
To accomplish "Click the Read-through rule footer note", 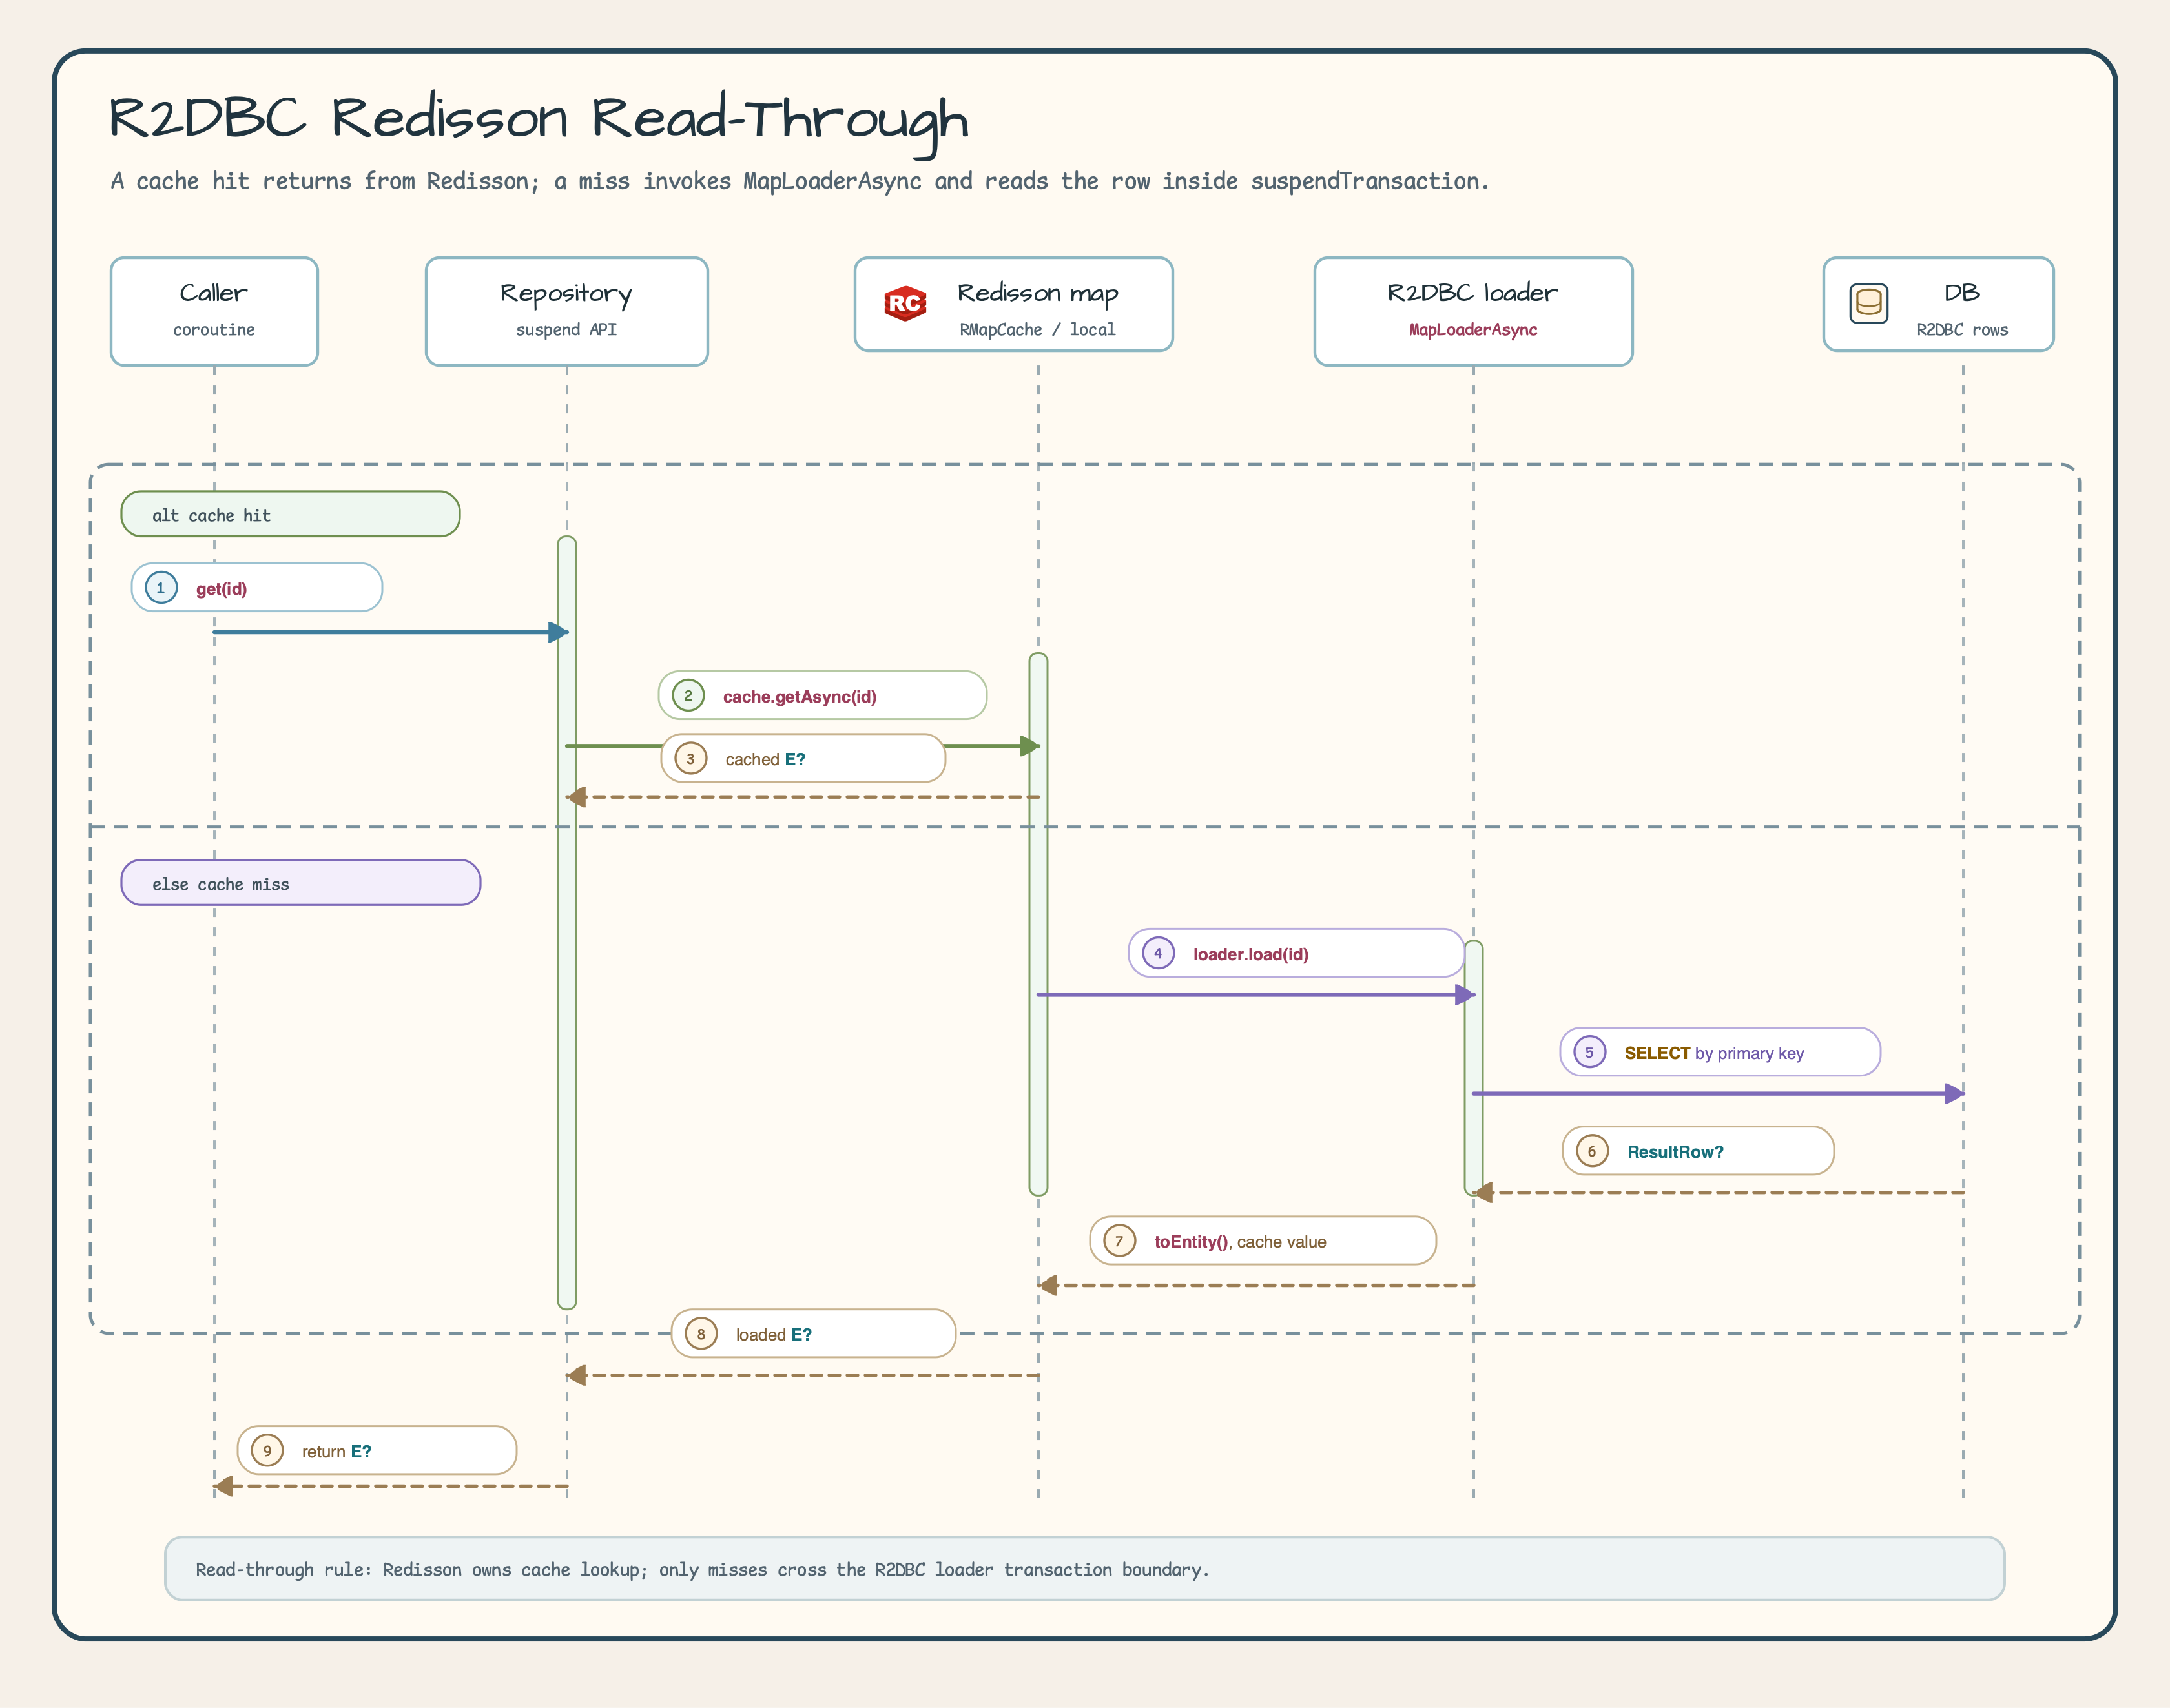I will 1084,1569.
